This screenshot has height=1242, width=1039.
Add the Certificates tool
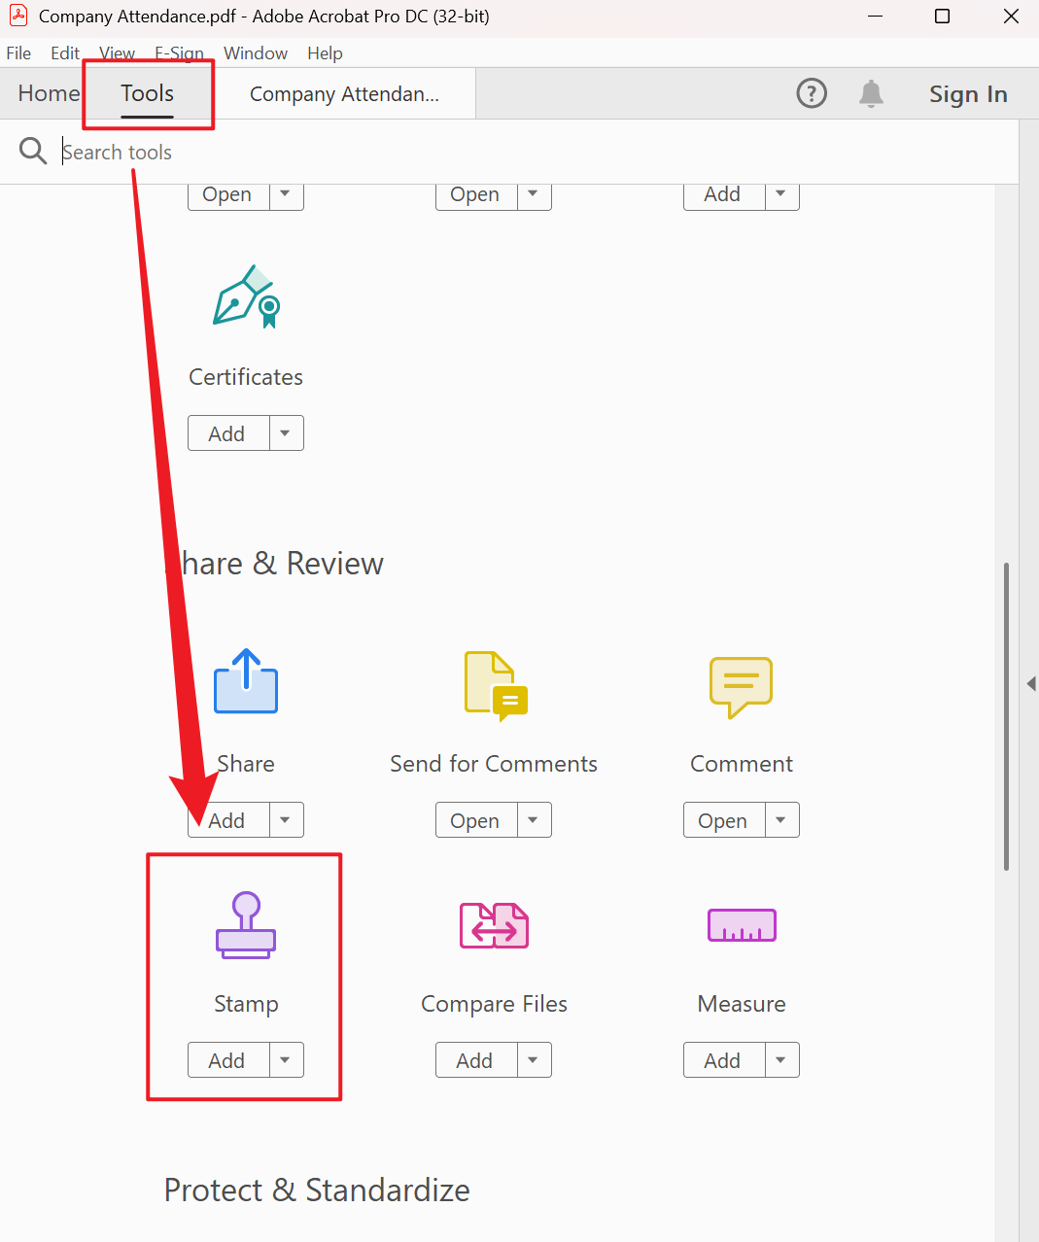[228, 433]
